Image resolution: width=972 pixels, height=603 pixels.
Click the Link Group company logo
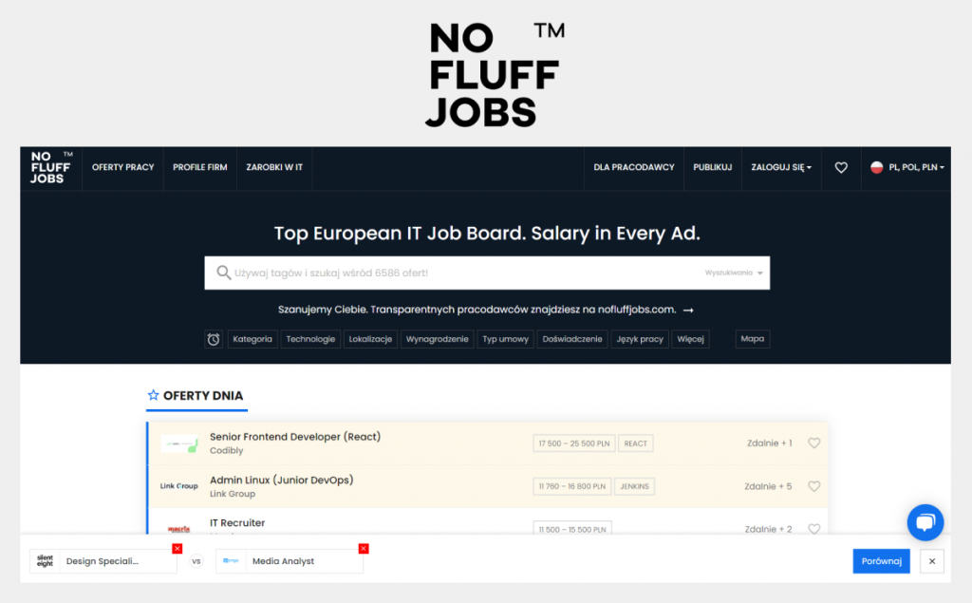coord(178,486)
